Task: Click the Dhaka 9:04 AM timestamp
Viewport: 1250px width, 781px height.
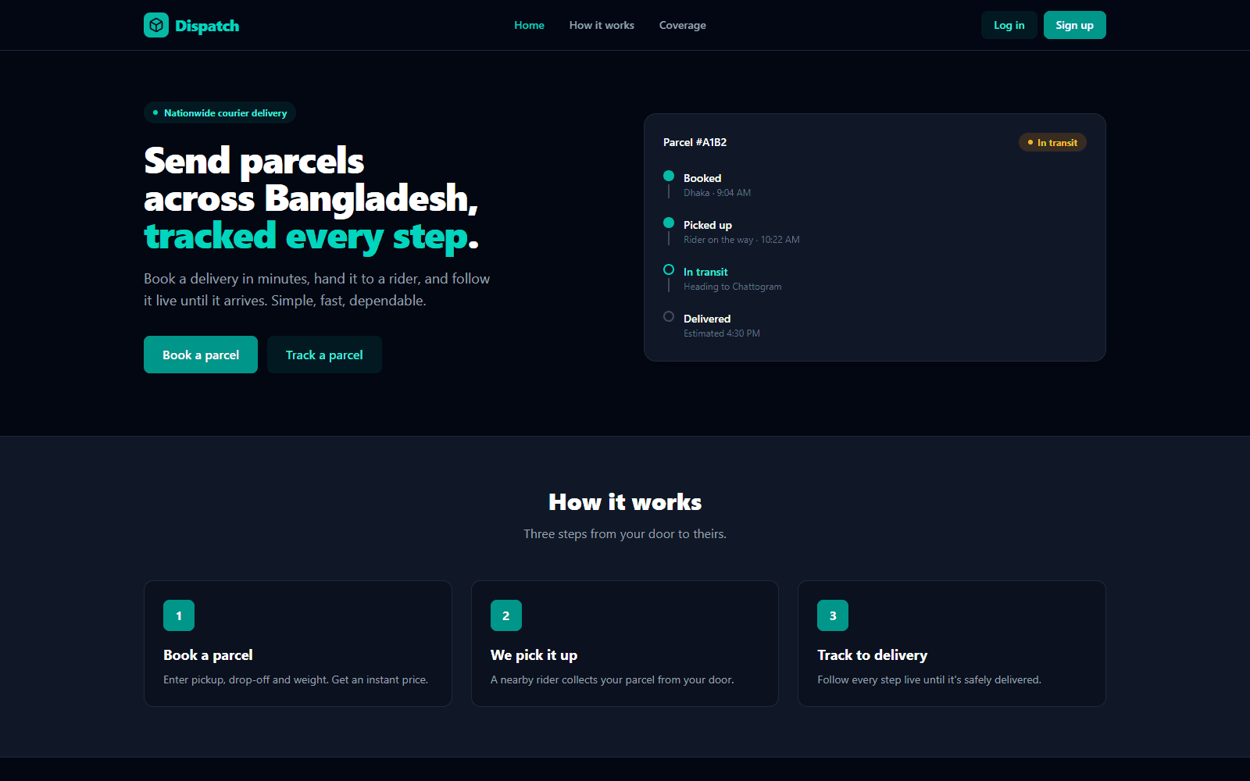Action: (x=717, y=193)
